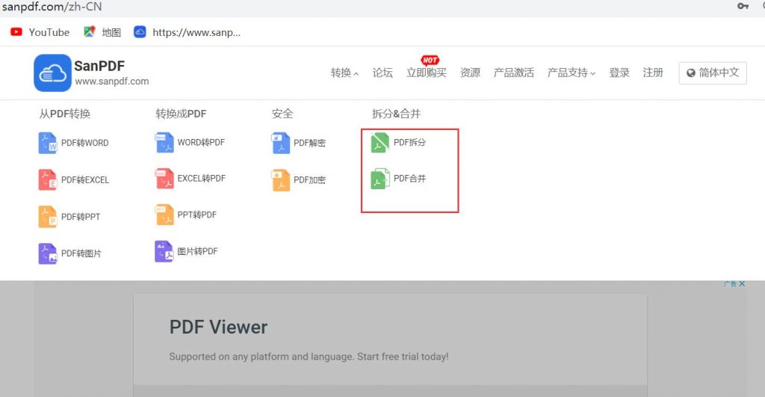Click the 图片转PDF file icon
This screenshot has width=765, height=397.
(x=164, y=251)
